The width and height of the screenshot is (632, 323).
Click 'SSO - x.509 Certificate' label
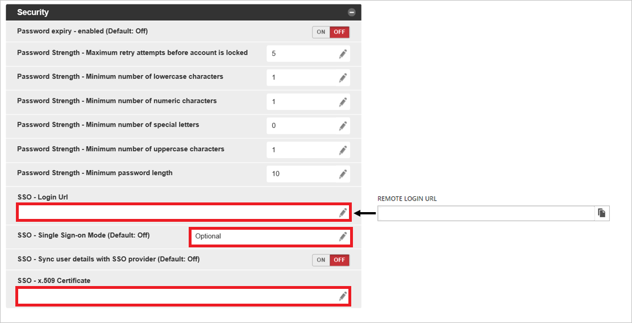[x=54, y=280]
